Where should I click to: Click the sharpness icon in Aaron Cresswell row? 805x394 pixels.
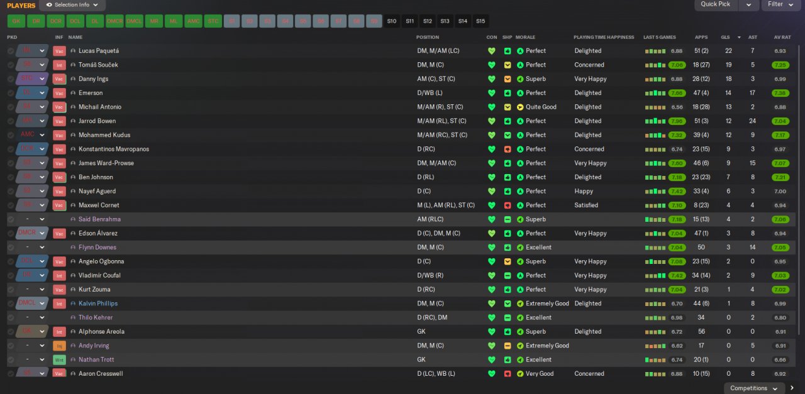[508, 374]
